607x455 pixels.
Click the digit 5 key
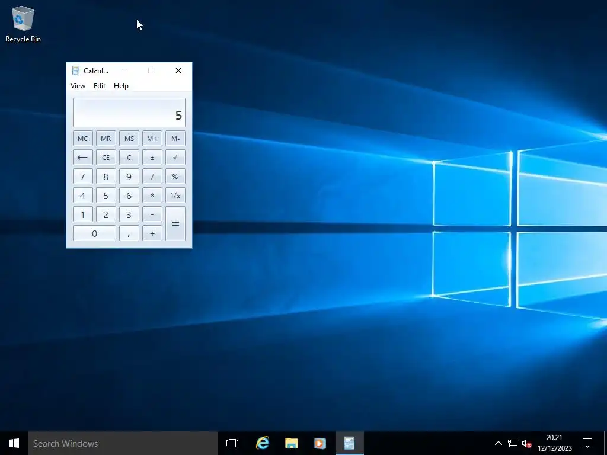coord(106,196)
